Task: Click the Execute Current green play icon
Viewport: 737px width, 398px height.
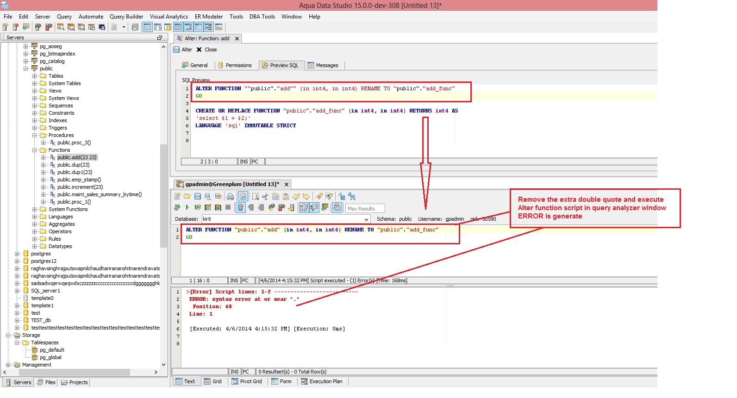Action: click(187, 207)
